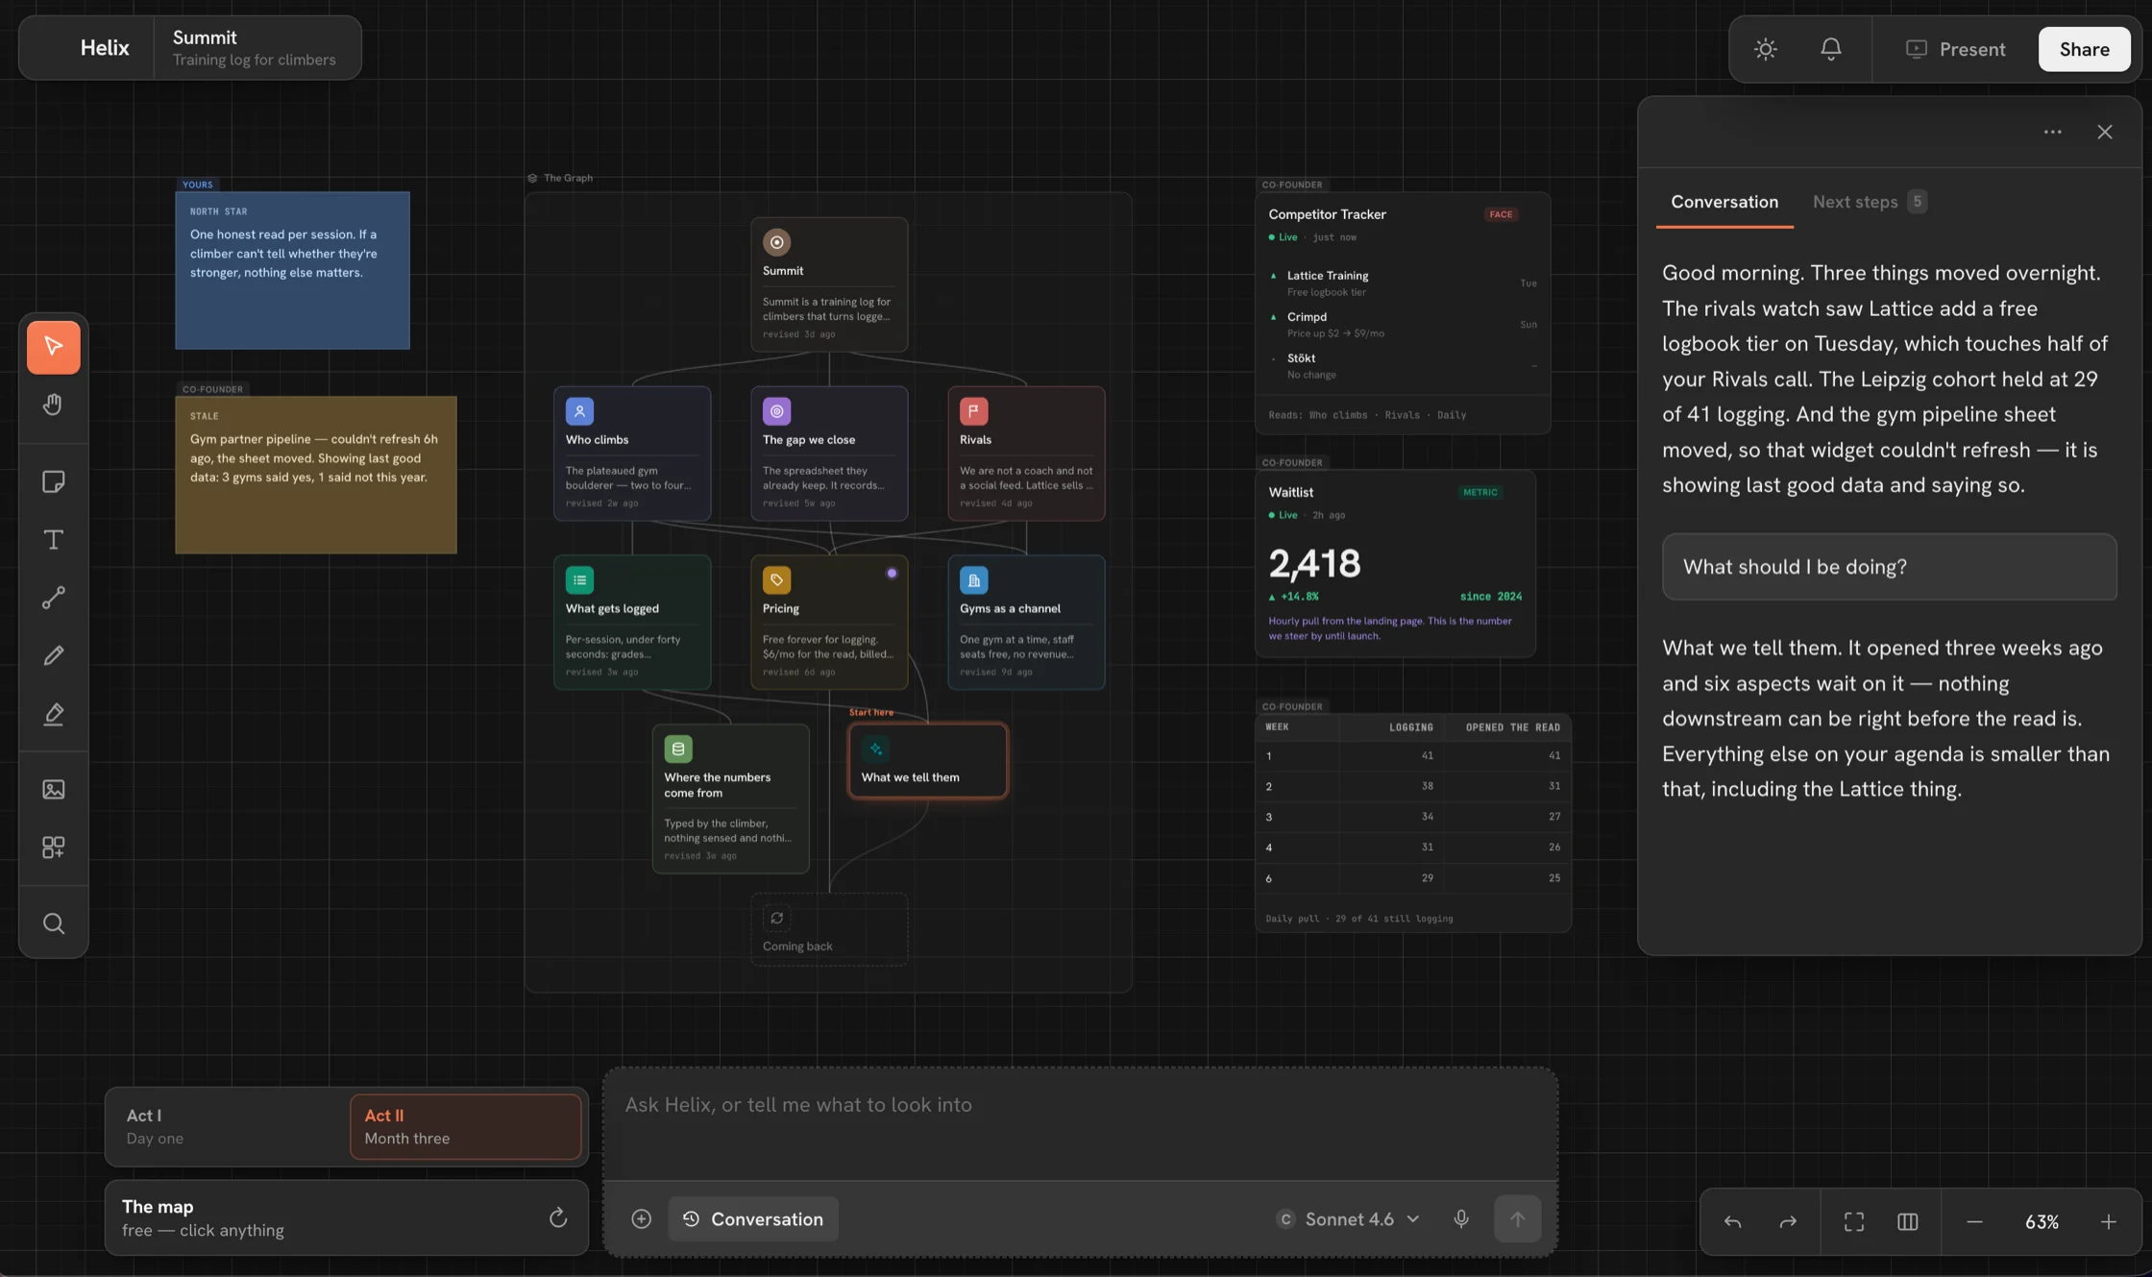Send the prompt with up arrow
This screenshot has height=1277, width=2152.
[x=1518, y=1218]
